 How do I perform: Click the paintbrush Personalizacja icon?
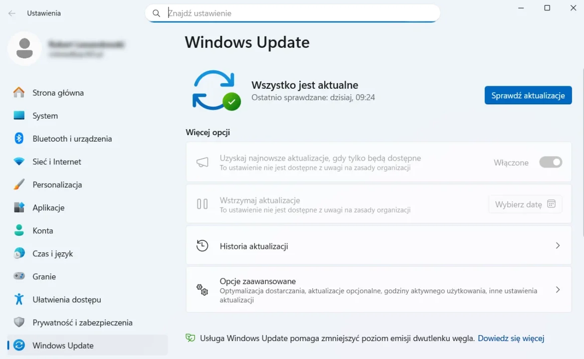[18, 184]
